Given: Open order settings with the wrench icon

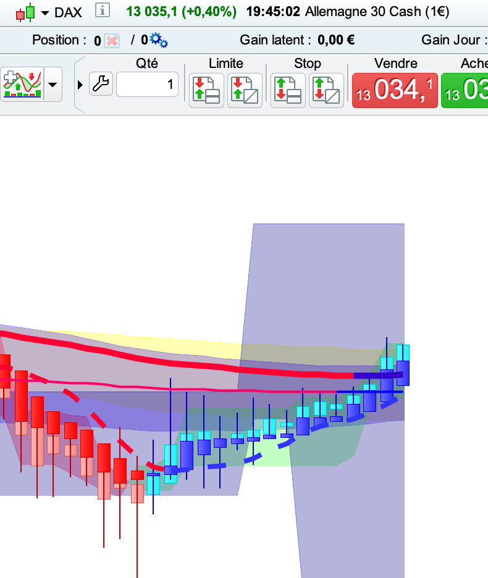Looking at the screenshot, I should pyautogui.click(x=101, y=84).
